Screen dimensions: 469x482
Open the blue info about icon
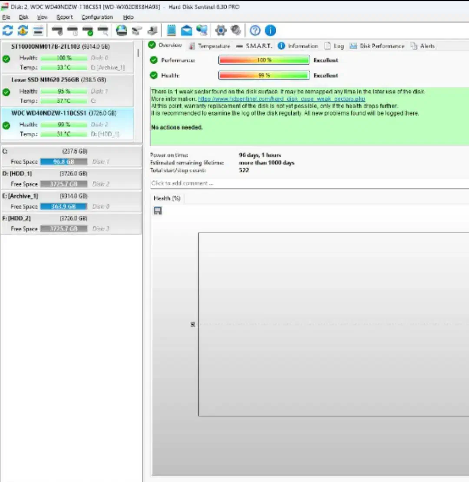[x=270, y=30]
